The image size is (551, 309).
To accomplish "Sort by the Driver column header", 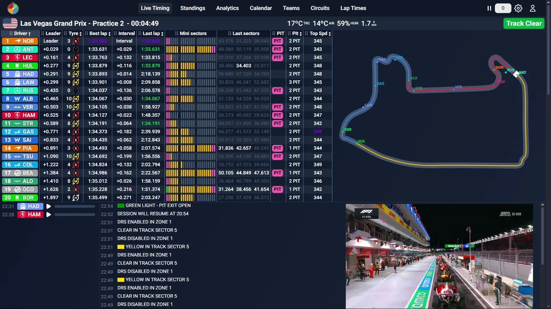I will pos(20,33).
